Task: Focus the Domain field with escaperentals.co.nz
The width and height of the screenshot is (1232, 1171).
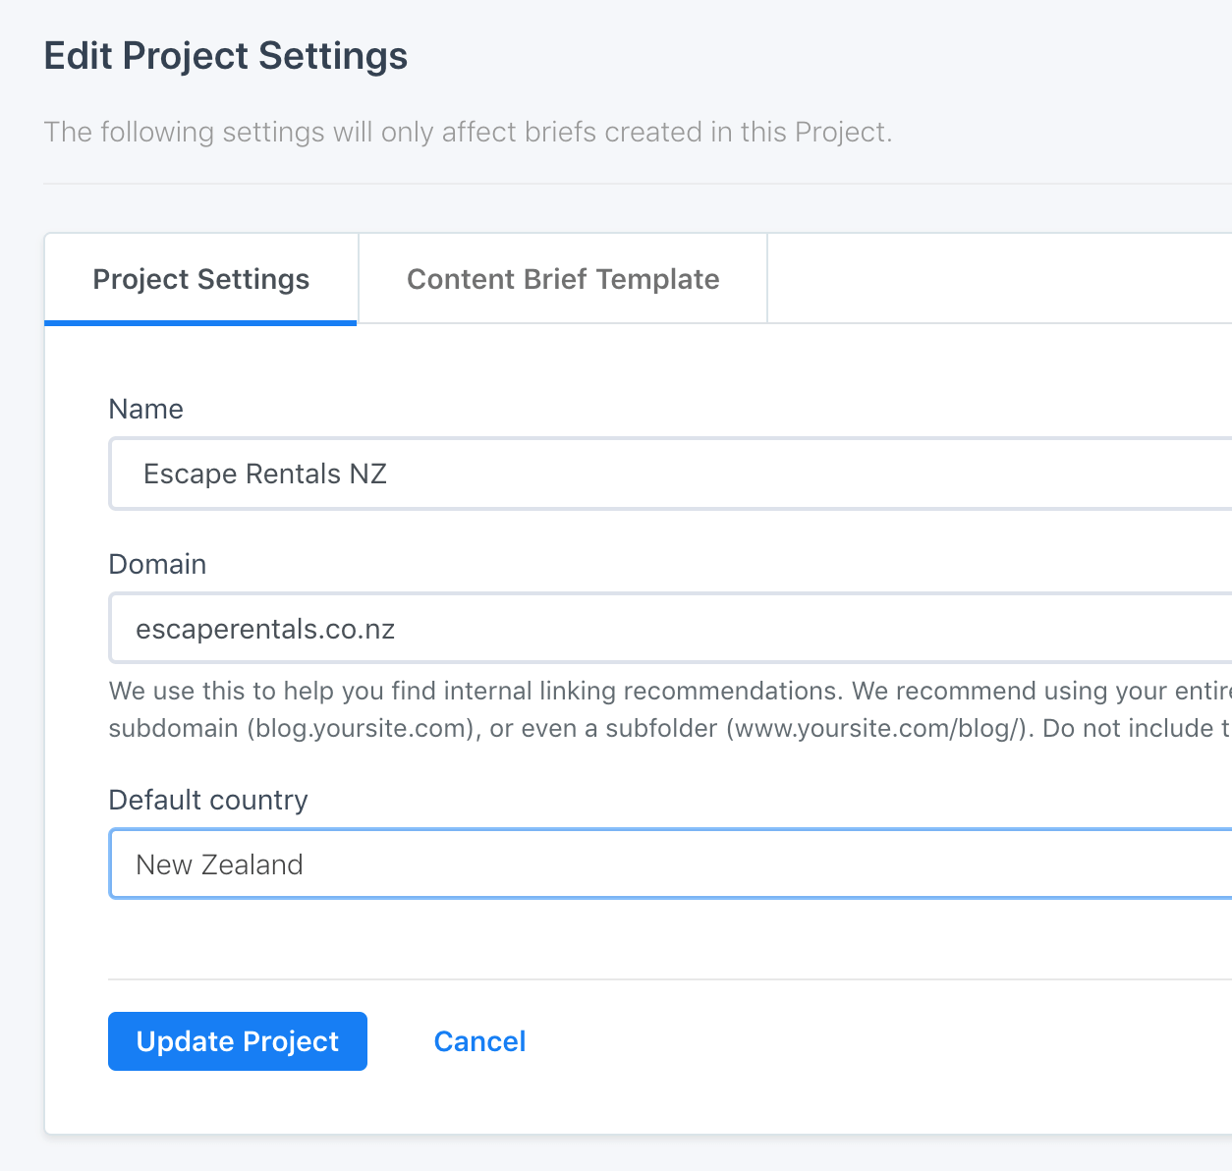Action: point(668,629)
